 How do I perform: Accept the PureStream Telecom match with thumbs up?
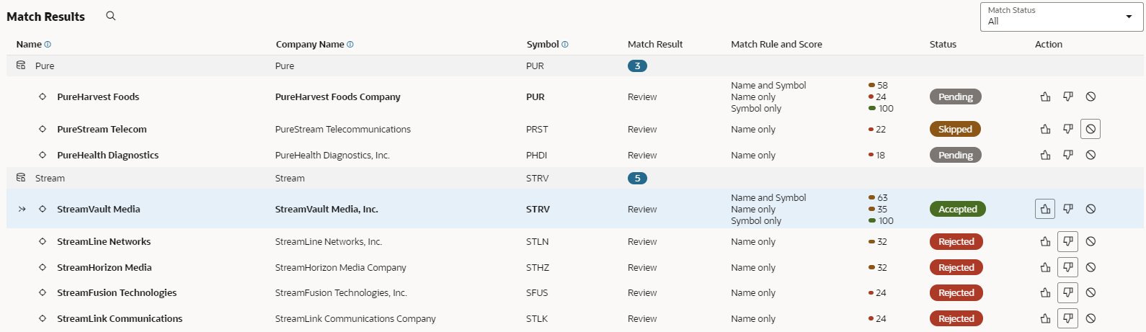pyautogui.click(x=1045, y=130)
